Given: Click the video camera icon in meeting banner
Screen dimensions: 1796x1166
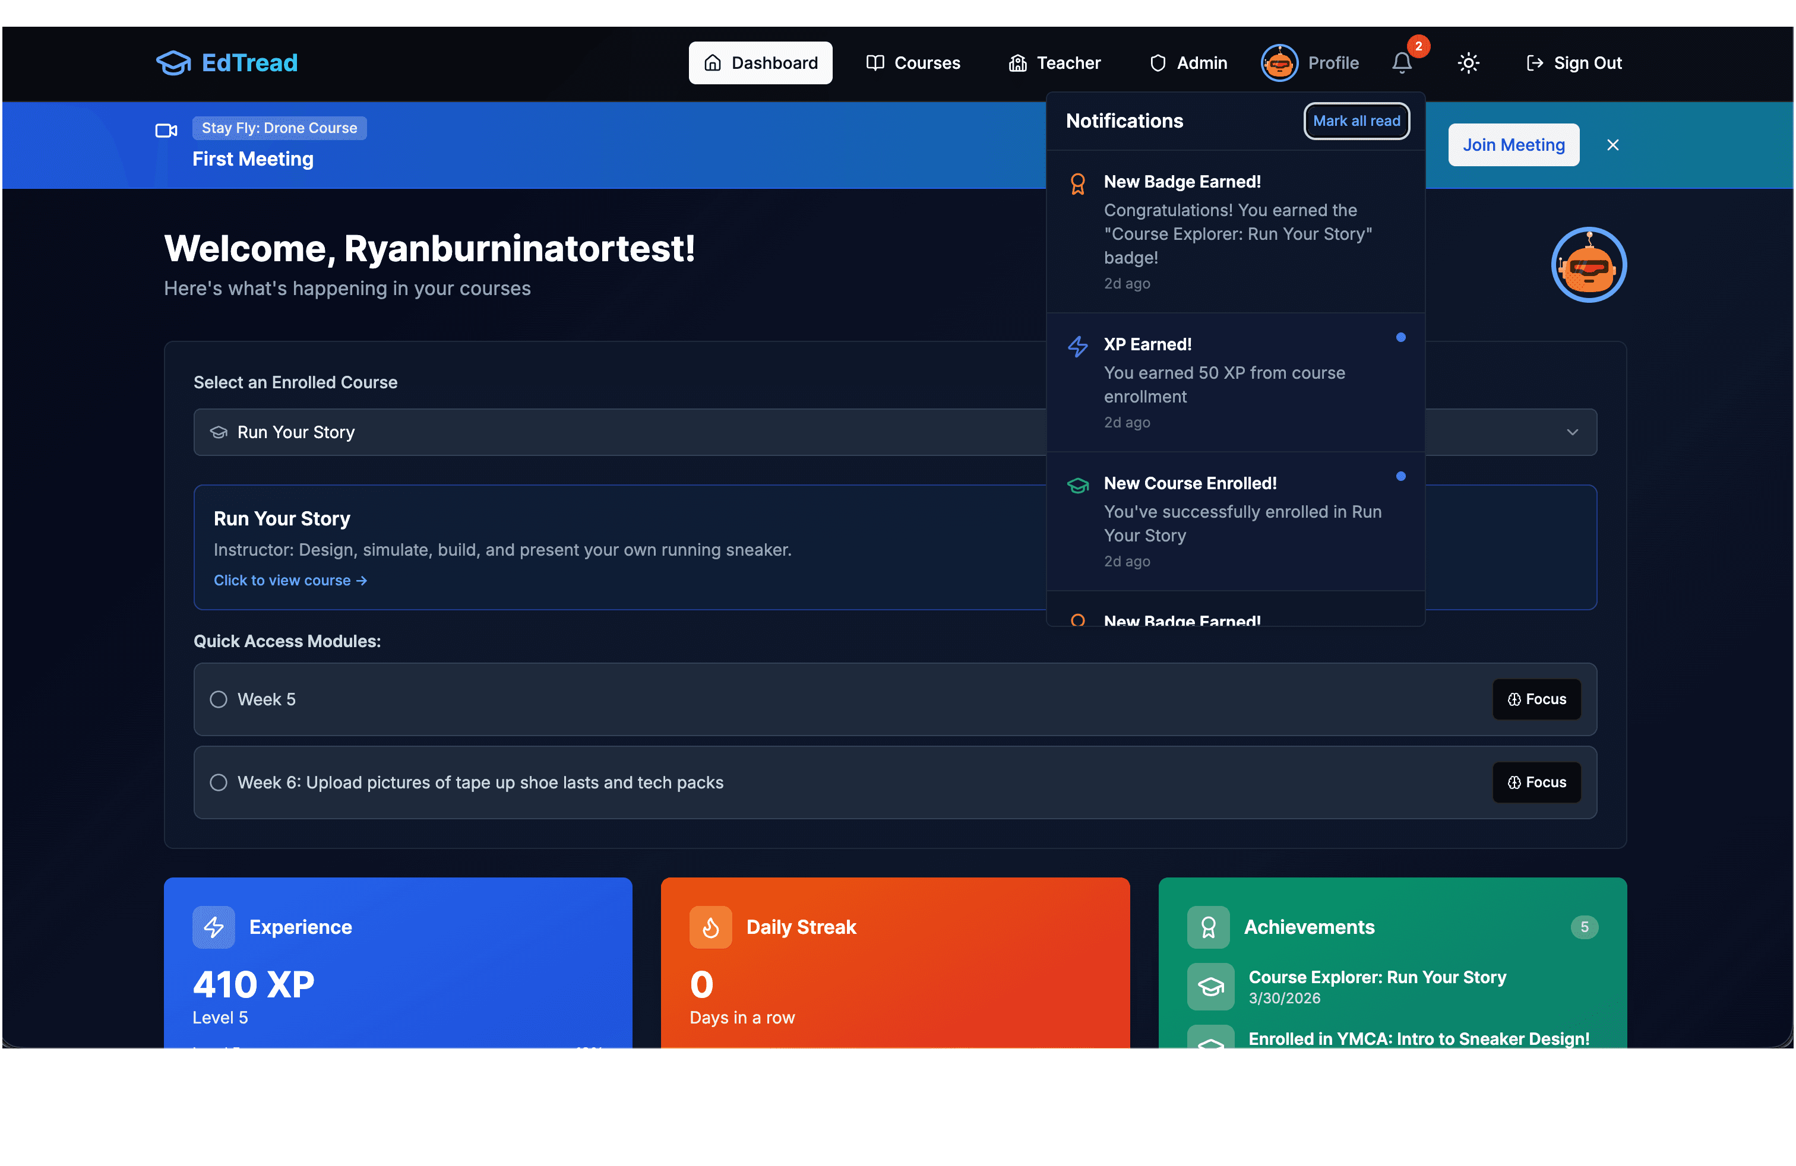Looking at the screenshot, I should coord(166,131).
